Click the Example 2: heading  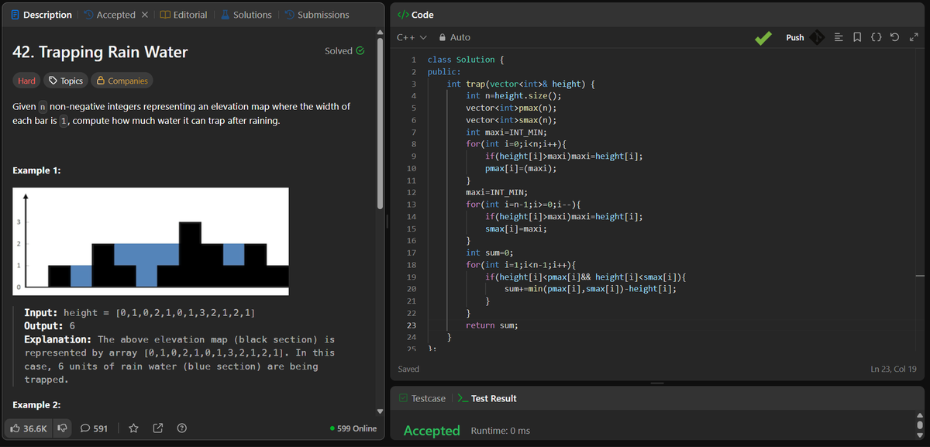tap(38, 405)
